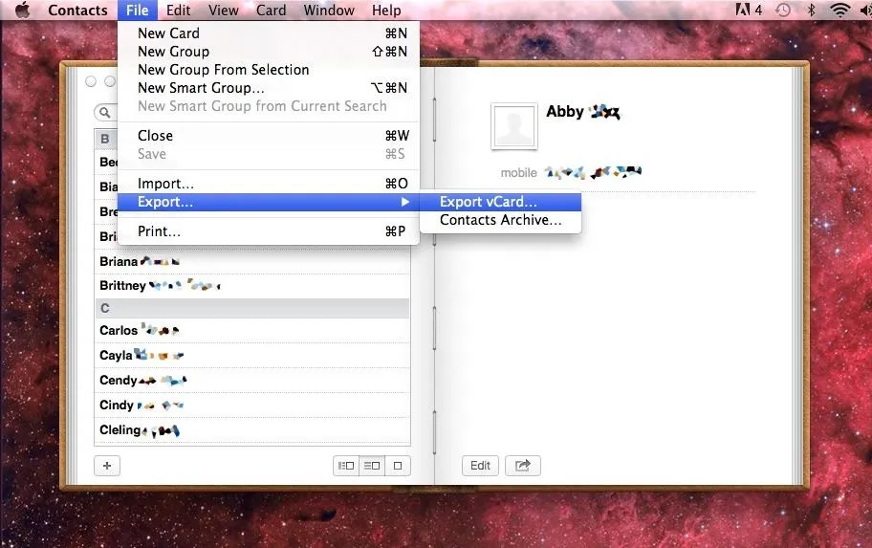This screenshot has width=872, height=548.
Task: Select Close in the File menu
Action: click(x=269, y=136)
